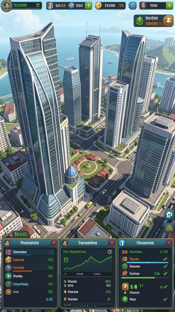
Task: Toggle the dark switch on first left-panel row
Action: pos(51,252)
